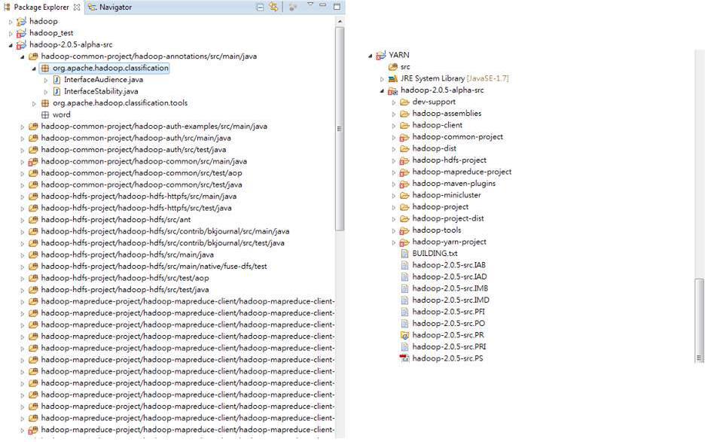
Task: Click the Package Explorer vertical scrollbar thumb
Action: click(340, 129)
